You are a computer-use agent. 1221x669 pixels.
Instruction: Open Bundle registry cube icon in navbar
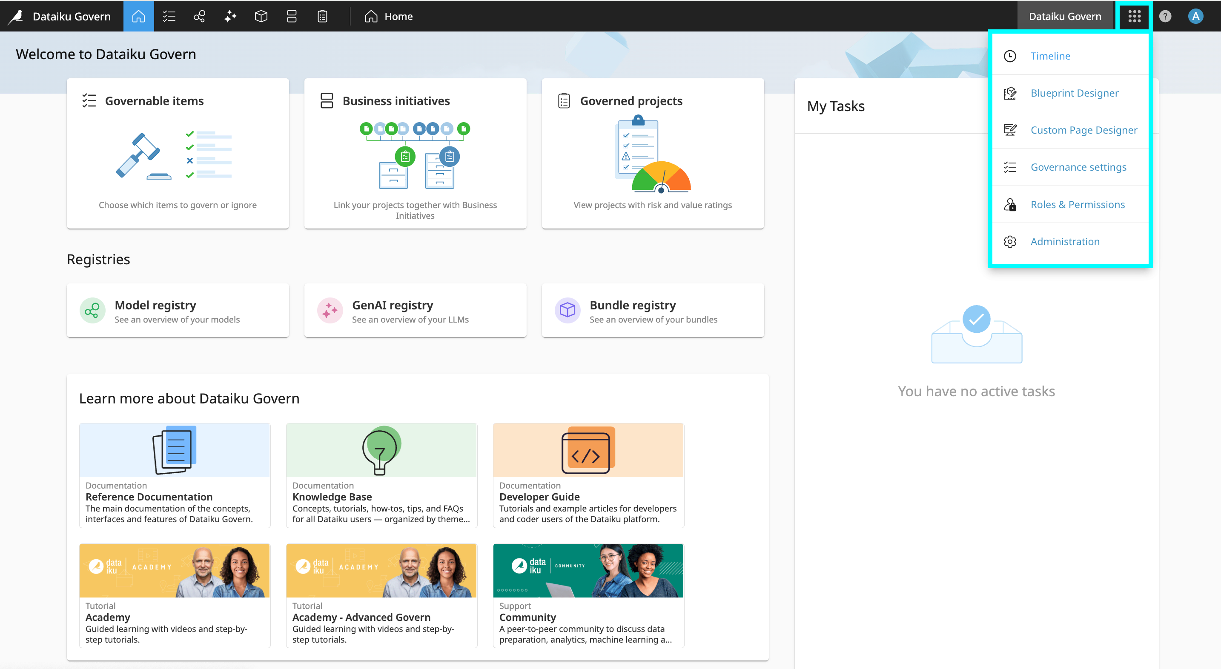click(x=261, y=16)
